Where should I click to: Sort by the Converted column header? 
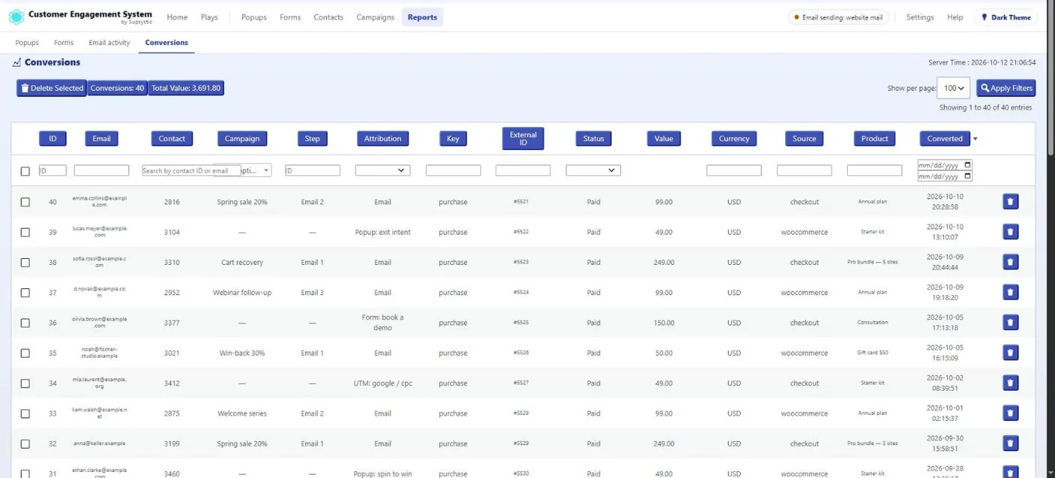pos(945,139)
